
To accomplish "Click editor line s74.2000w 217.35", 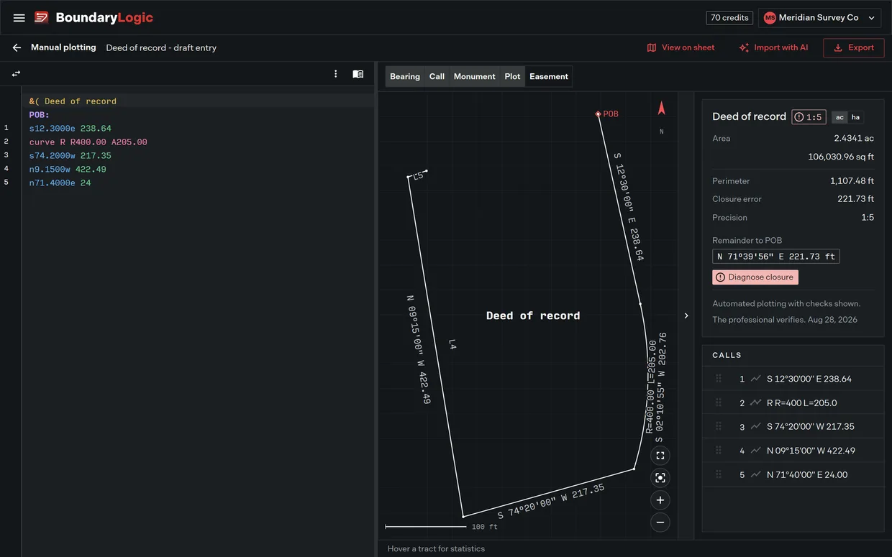I will coord(70,156).
